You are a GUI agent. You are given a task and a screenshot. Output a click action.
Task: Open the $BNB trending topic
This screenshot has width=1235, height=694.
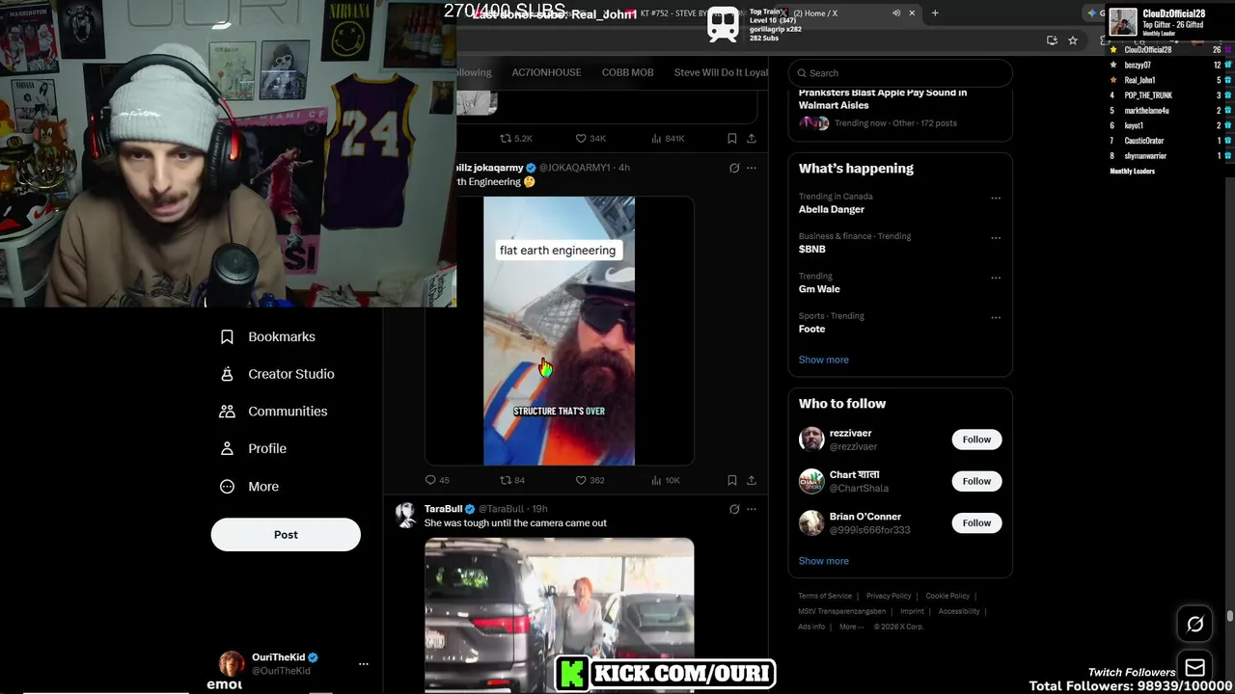[812, 249]
